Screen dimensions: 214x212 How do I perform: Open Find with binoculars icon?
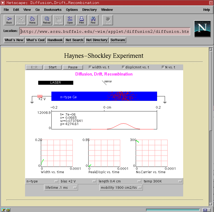(93, 20)
